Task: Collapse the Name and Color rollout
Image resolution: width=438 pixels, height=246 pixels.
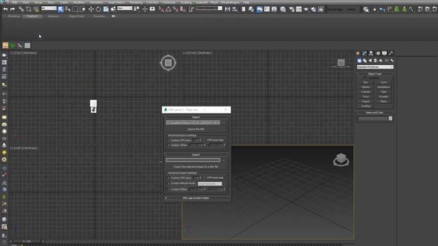Action: (374, 113)
